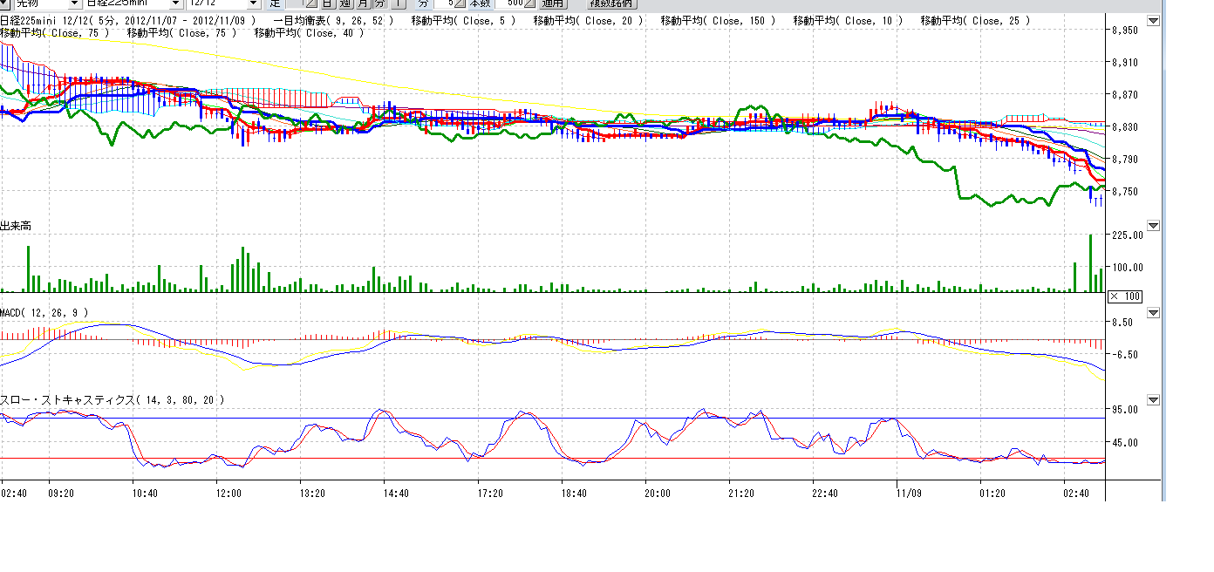This screenshot has height=572, width=1214.
Task: Select the minute (分) bar button
Action: point(379,3)
